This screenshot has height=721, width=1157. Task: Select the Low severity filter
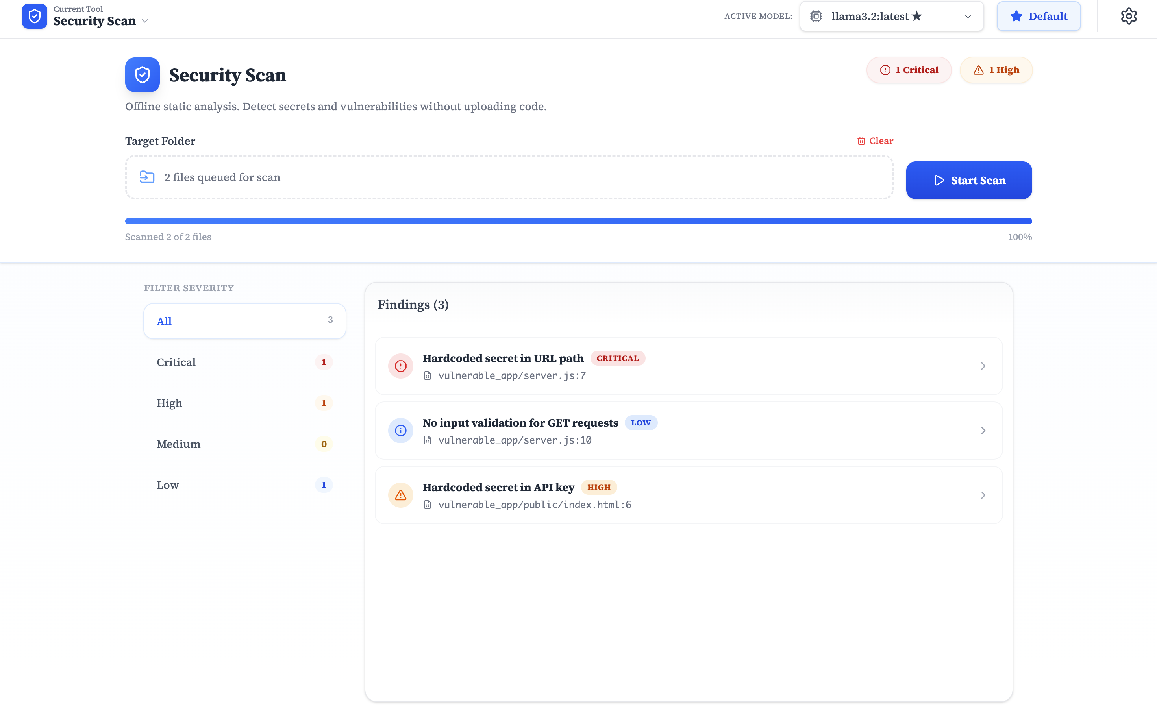(244, 485)
